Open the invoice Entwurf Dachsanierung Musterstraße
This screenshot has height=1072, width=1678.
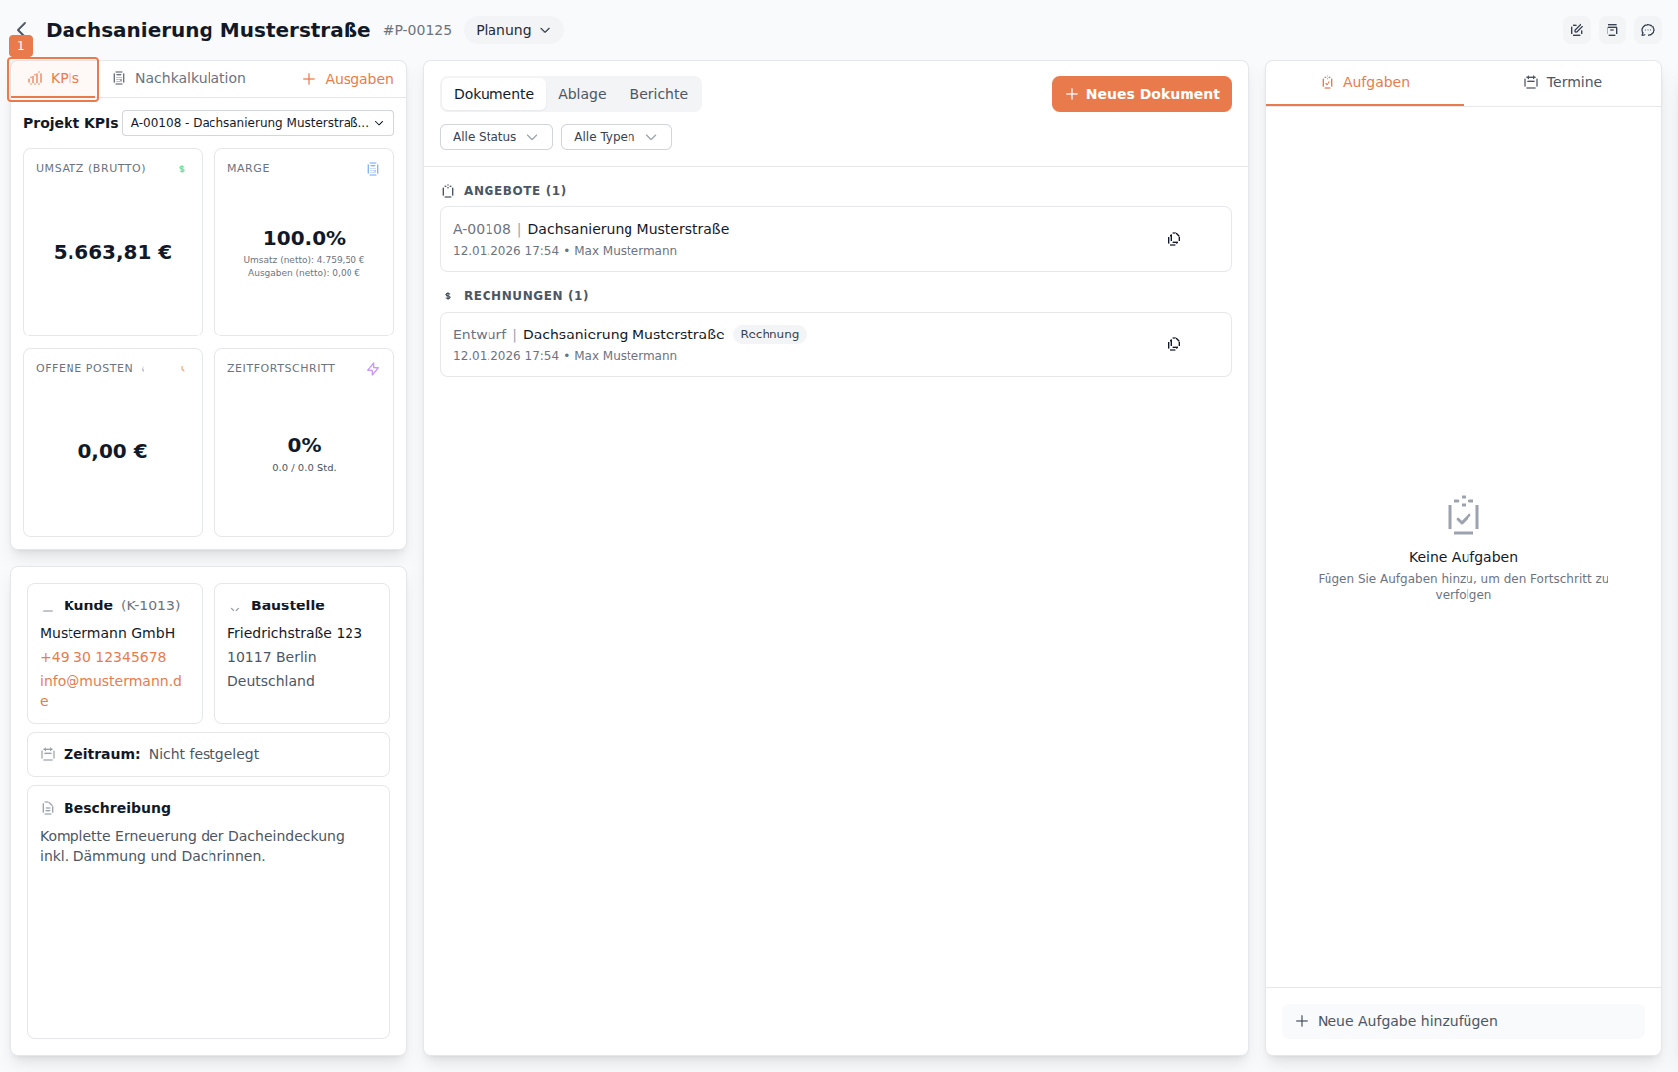click(623, 334)
